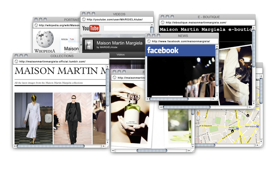This screenshot has width=278, height=178.
Task: Click scroll-left arrow in COLLECTIONS window
Action: tap(15, 146)
